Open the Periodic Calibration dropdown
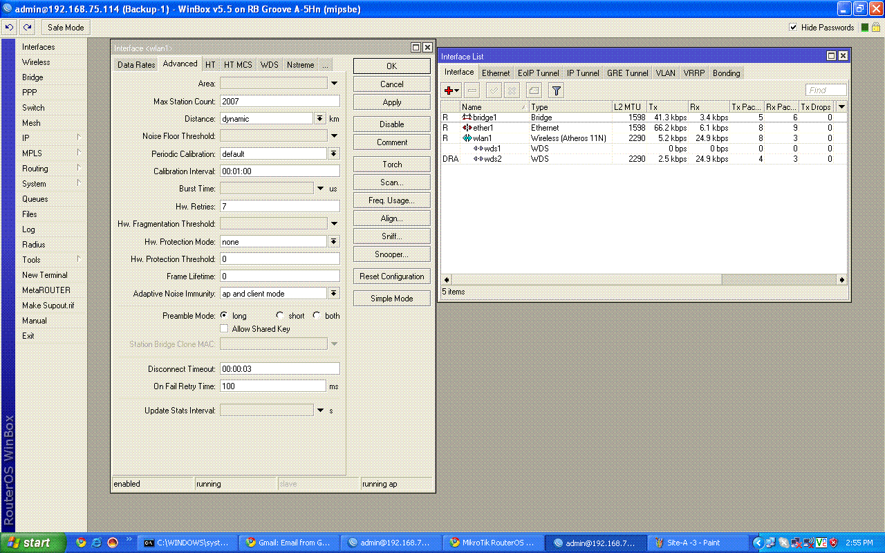 coord(334,153)
